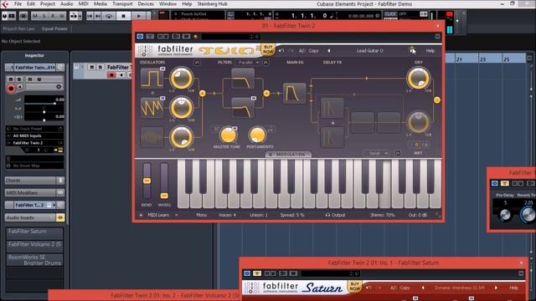Click Help in the Saturn plugin header

(x=513, y=288)
